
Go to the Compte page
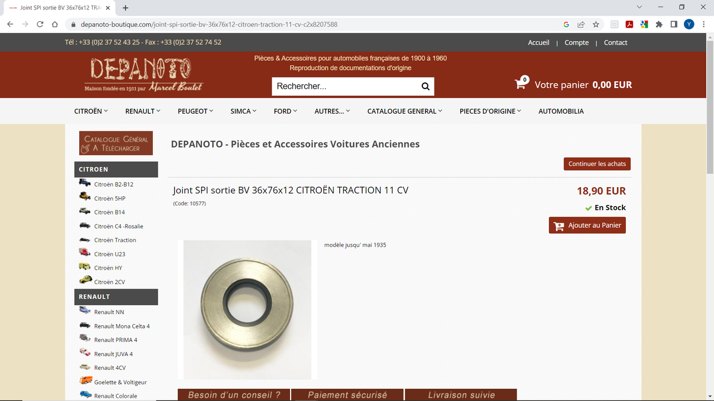[576, 42]
